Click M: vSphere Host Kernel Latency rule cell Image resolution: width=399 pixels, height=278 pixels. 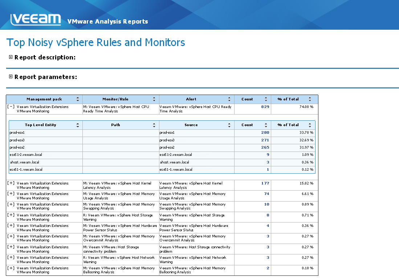pyautogui.click(x=121, y=185)
